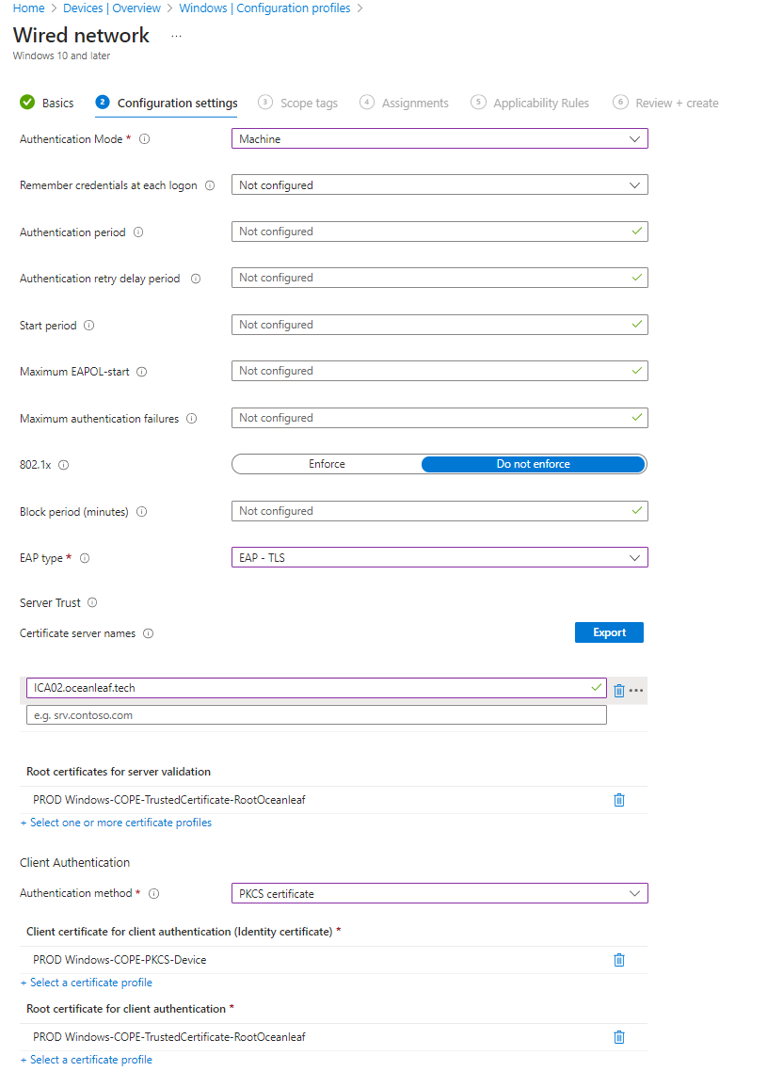Go to the Basics tab
This screenshot has height=1087, width=783.
(47, 103)
